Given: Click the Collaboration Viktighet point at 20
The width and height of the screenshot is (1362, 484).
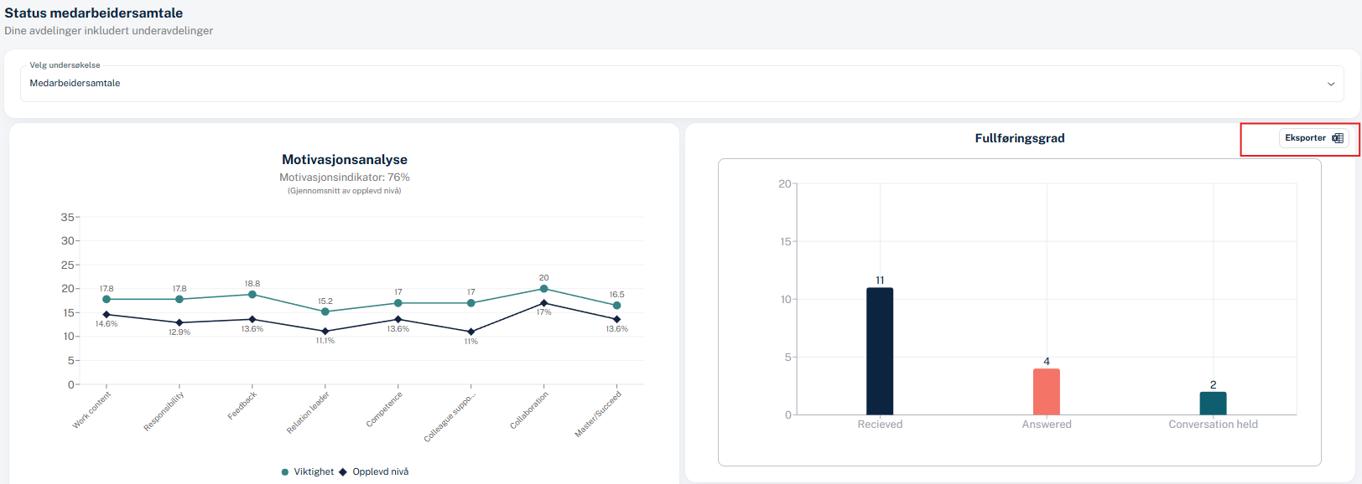Looking at the screenshot, I should pos(543,289).
